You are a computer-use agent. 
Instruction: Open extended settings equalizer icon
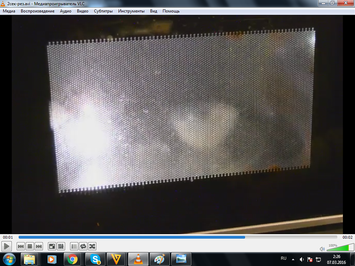61,246
